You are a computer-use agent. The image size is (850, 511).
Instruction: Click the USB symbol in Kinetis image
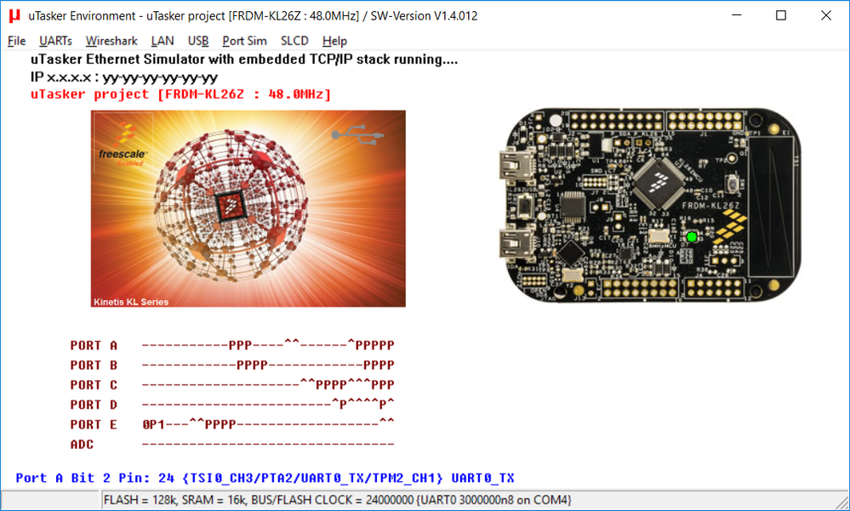[357, 133]
